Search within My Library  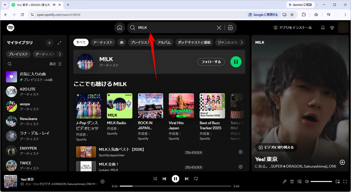pos(10,64)
